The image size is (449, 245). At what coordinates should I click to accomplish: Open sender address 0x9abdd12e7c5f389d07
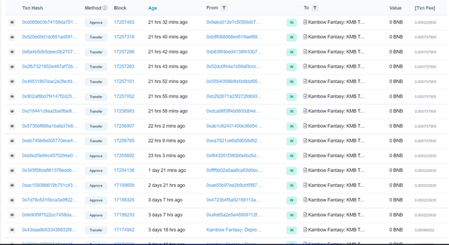pyautogui.click(x=234, y=22)
